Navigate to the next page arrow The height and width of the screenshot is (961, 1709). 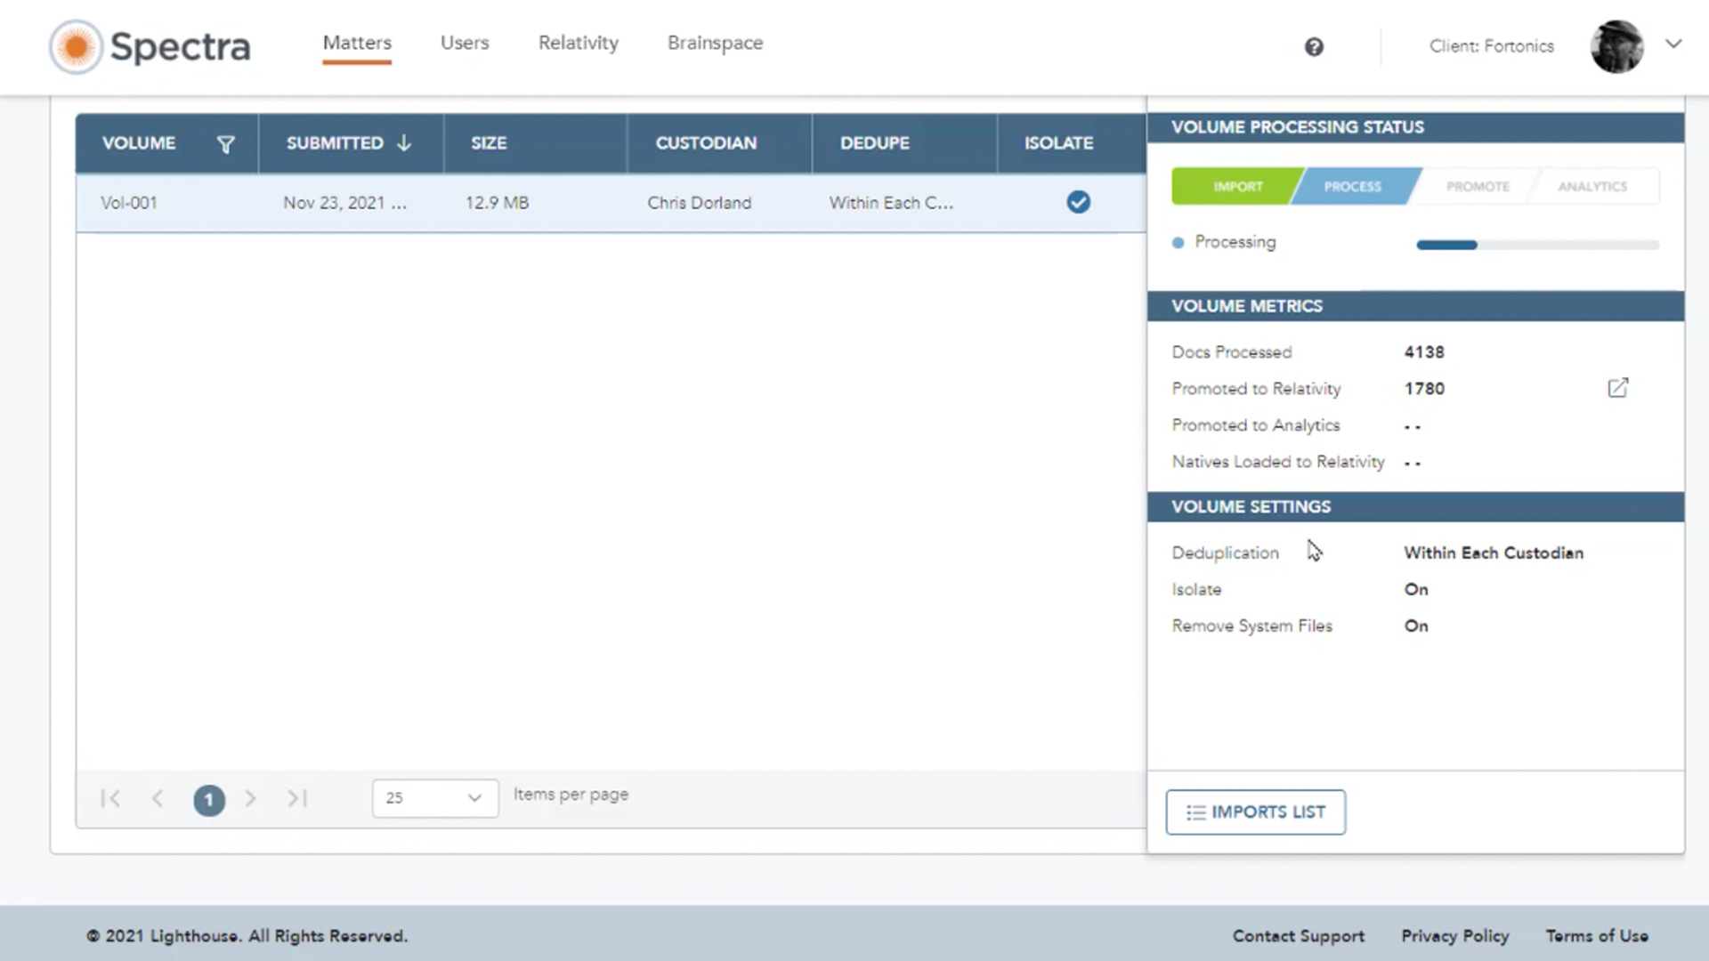pyautogui.click(x=251, y=798)
